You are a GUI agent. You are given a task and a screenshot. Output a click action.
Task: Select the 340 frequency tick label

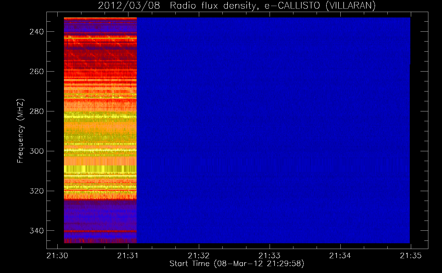[37, 231]
